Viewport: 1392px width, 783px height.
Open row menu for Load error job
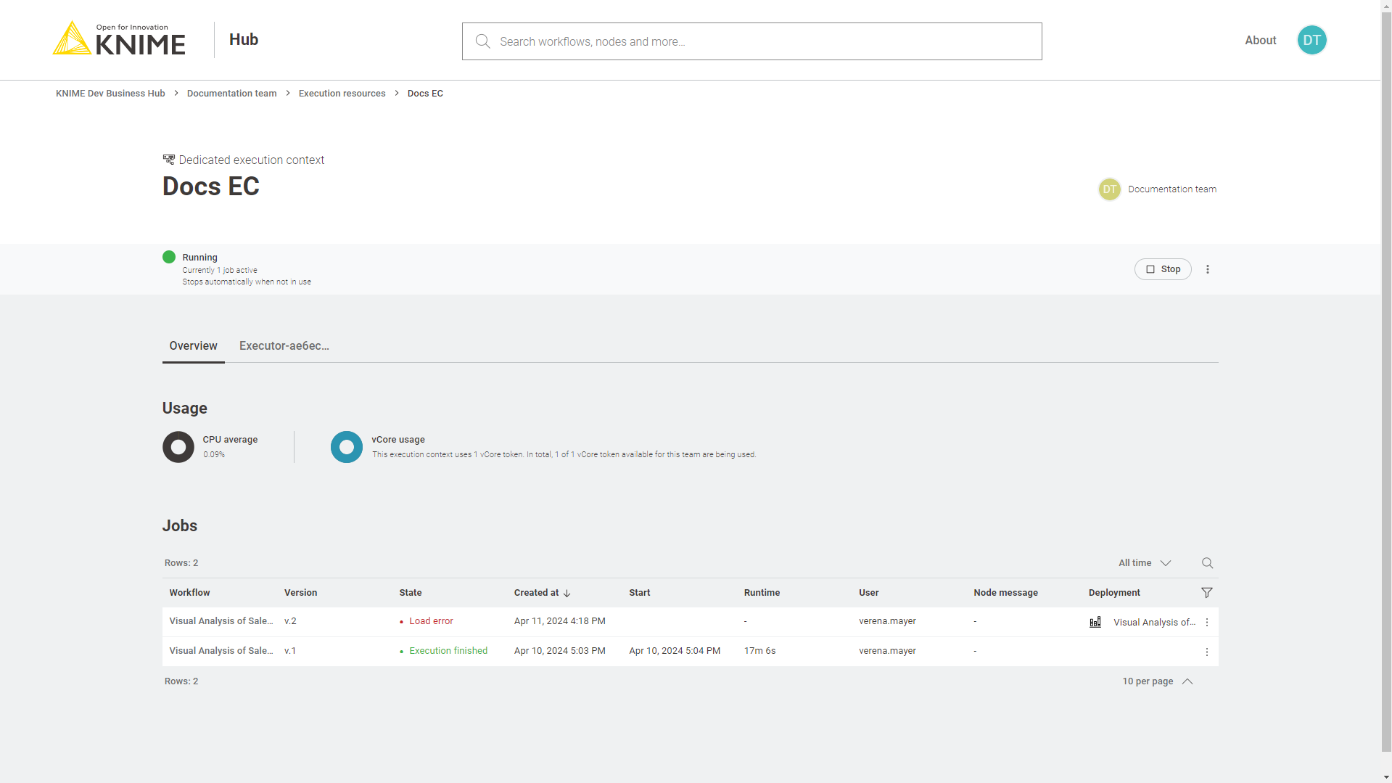(x=1207, y=623)
